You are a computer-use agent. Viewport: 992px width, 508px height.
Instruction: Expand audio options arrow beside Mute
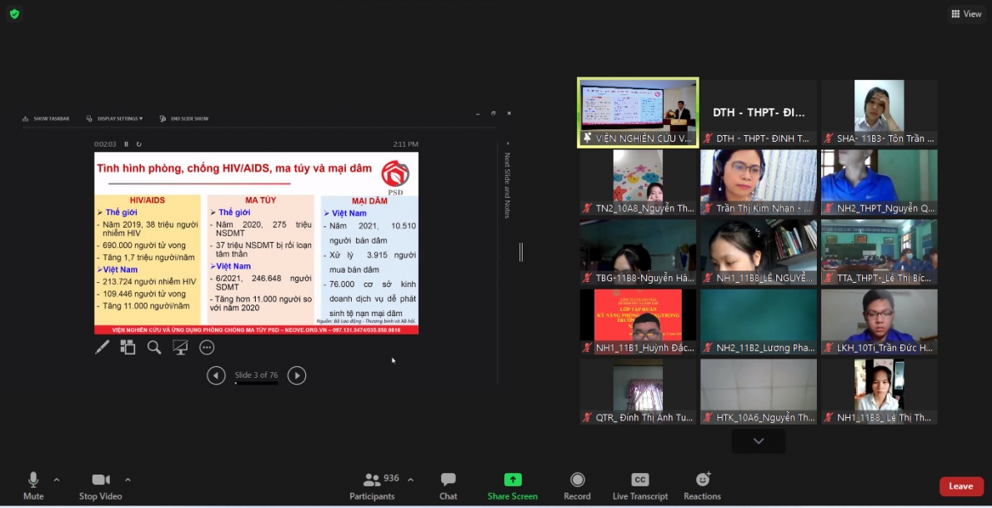pyautogui.click(x=57, y=480)
